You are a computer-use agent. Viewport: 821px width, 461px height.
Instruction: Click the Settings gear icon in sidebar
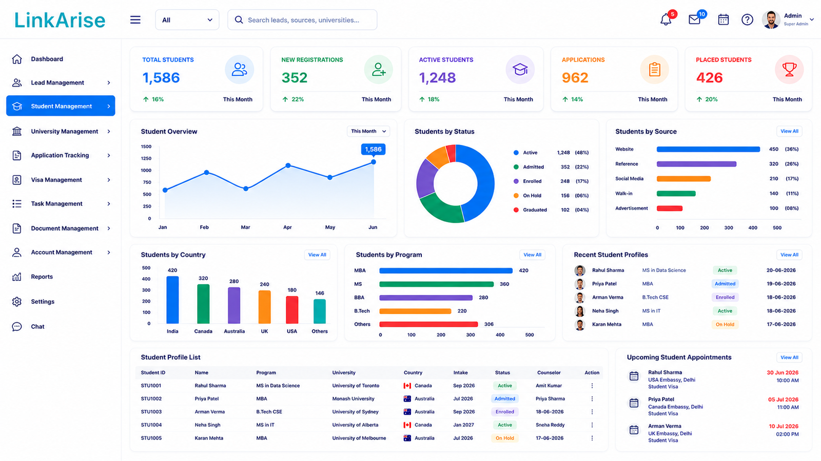[x=17, y=302]
